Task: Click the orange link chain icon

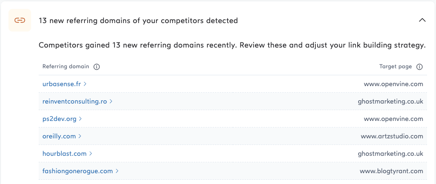Action: (20, 20)
